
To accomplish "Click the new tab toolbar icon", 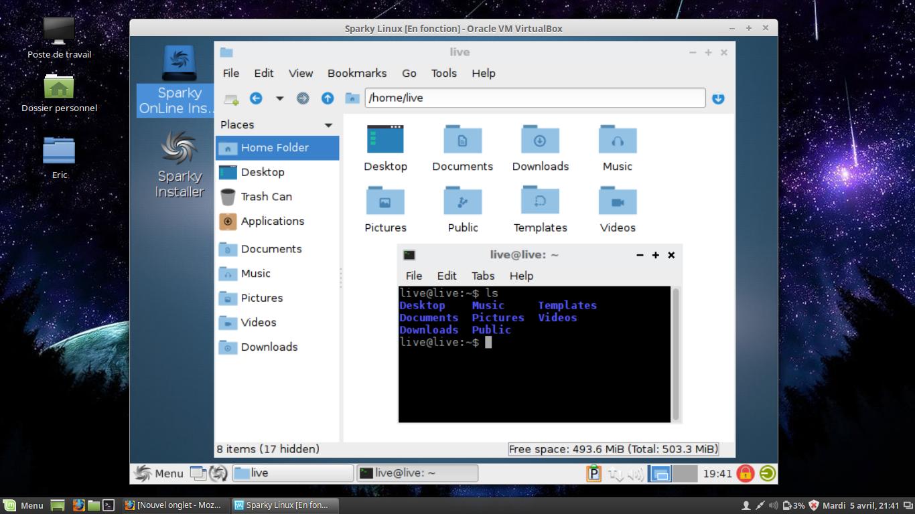I will click(x=231, y=98).
